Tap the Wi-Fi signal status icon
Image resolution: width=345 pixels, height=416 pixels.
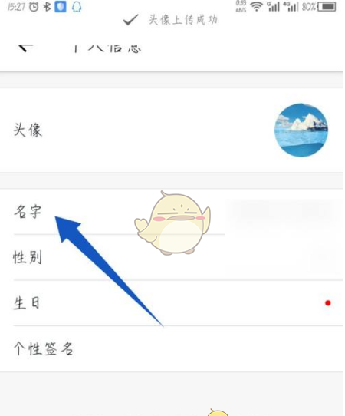[x=256, y=7]
